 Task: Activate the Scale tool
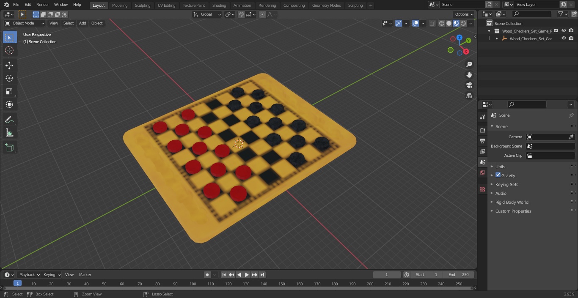9,91
